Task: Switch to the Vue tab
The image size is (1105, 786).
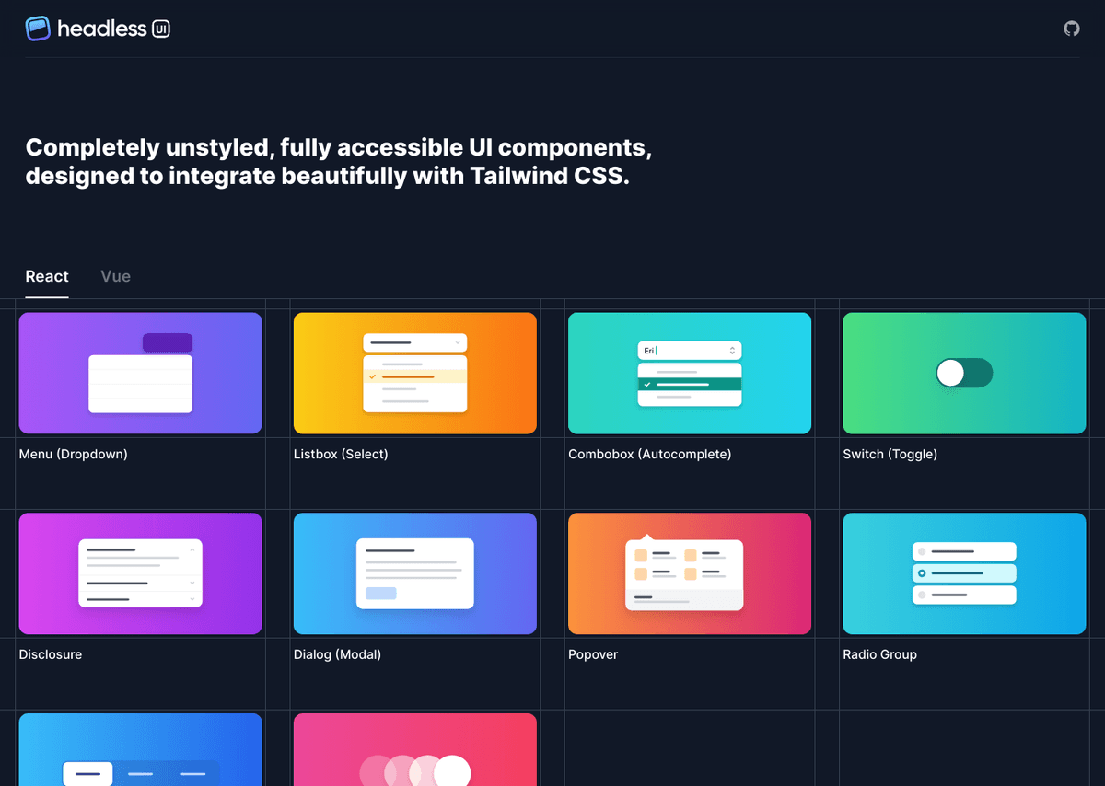Action: [x=115, y=276]
